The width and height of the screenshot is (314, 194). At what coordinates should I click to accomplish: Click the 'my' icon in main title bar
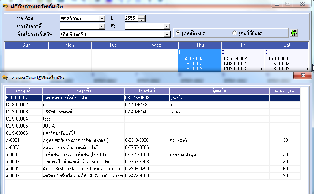click(6, 6)
